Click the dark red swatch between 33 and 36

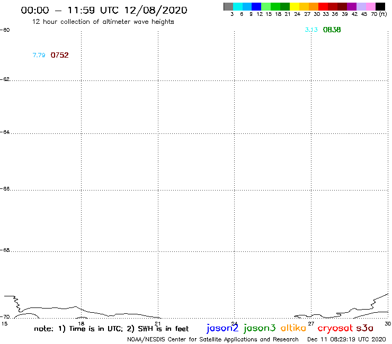tap(333, 6)
